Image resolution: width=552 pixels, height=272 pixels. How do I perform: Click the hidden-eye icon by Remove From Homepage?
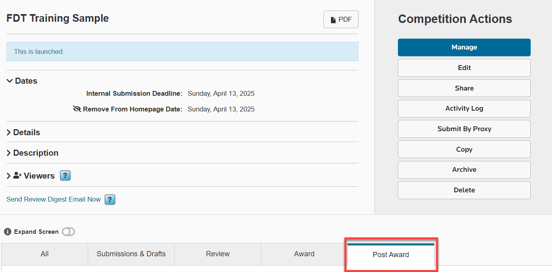[x=77, y=109]
